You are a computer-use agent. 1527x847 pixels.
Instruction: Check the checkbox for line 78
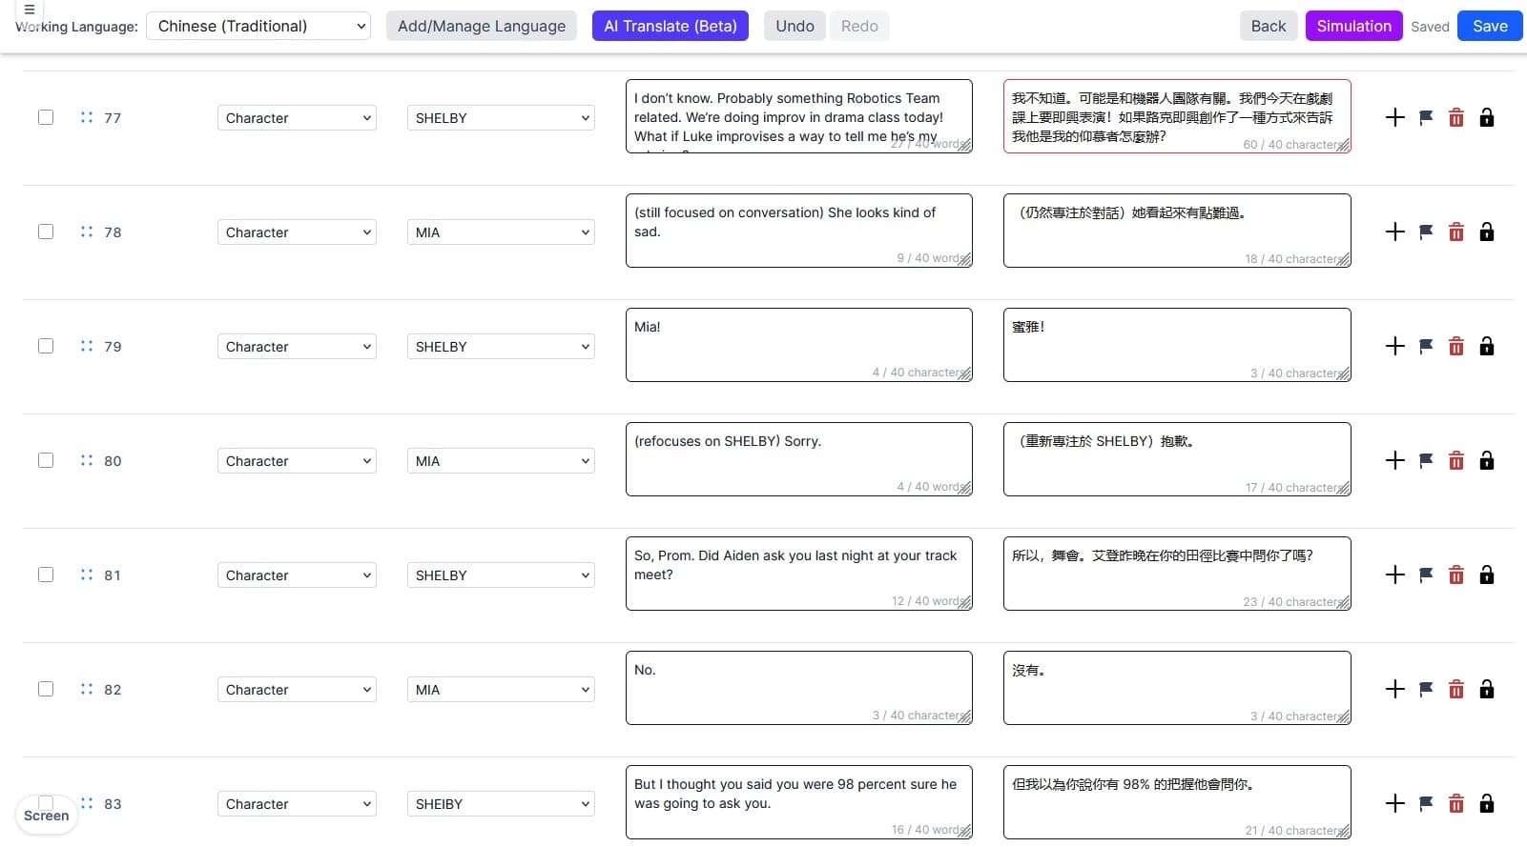[x=46, y=232]
